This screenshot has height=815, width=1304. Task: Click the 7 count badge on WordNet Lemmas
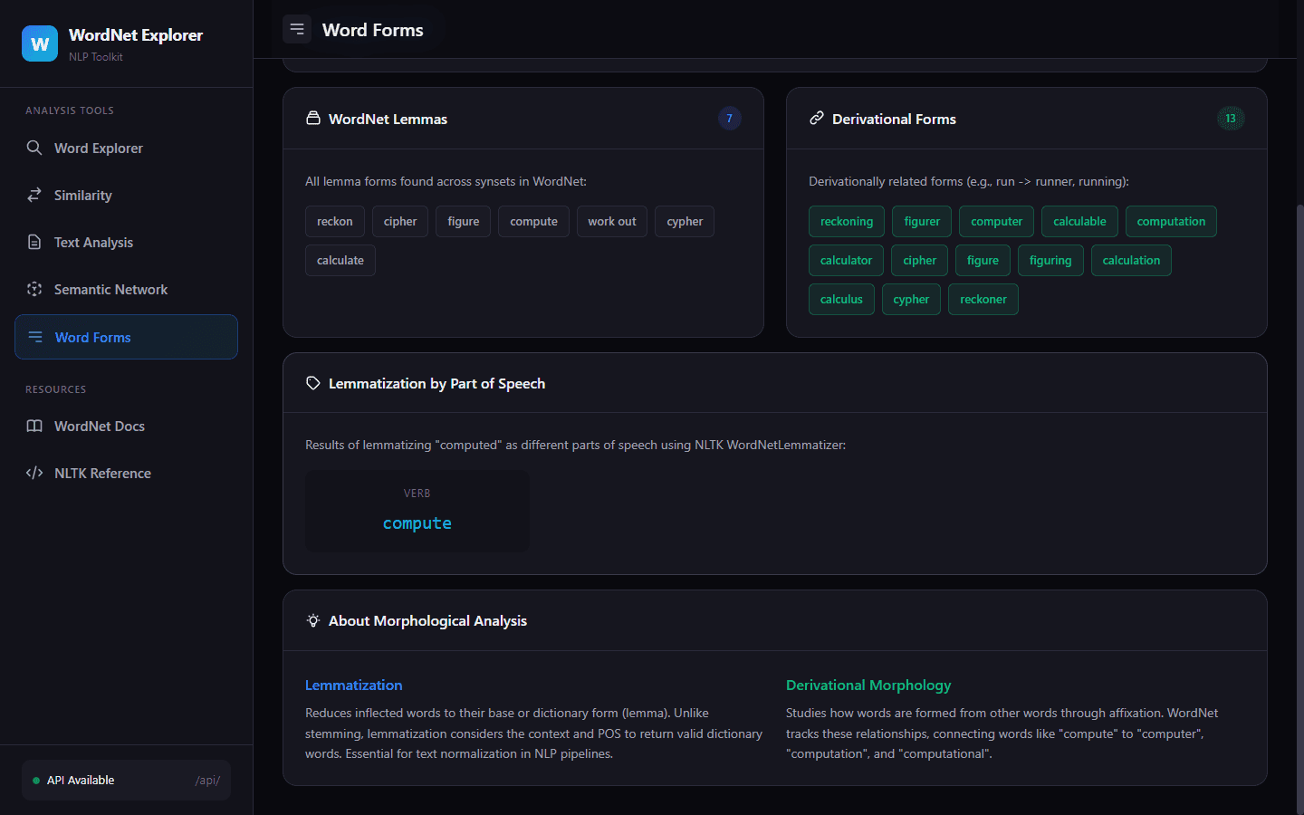[729, 118]
